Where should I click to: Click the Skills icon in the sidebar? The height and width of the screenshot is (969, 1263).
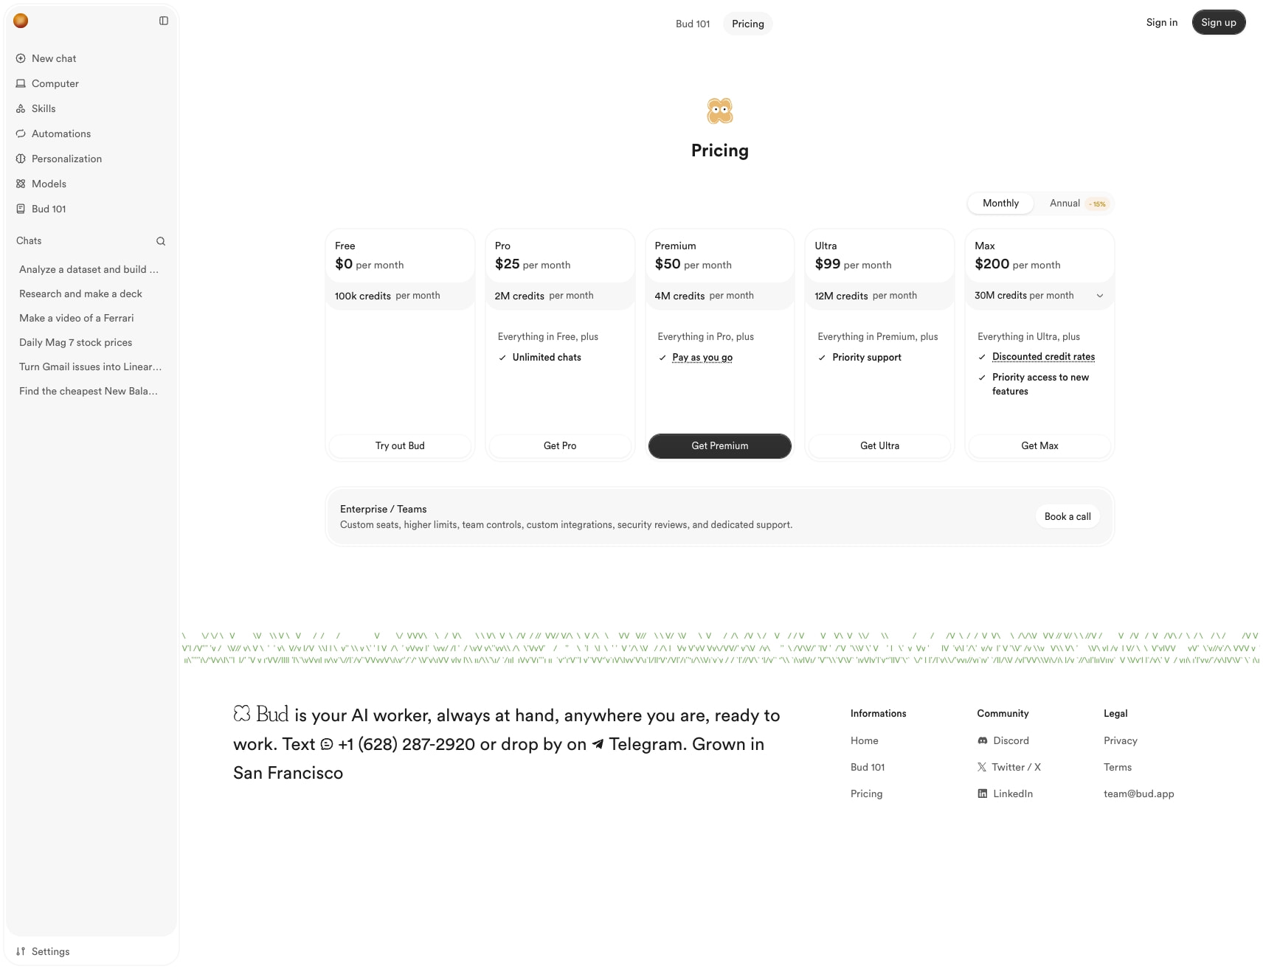coord(21,108)
